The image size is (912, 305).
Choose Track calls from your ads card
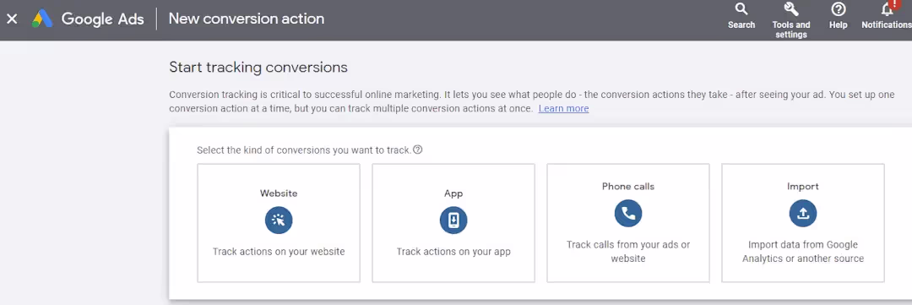(x=628, y=223)
